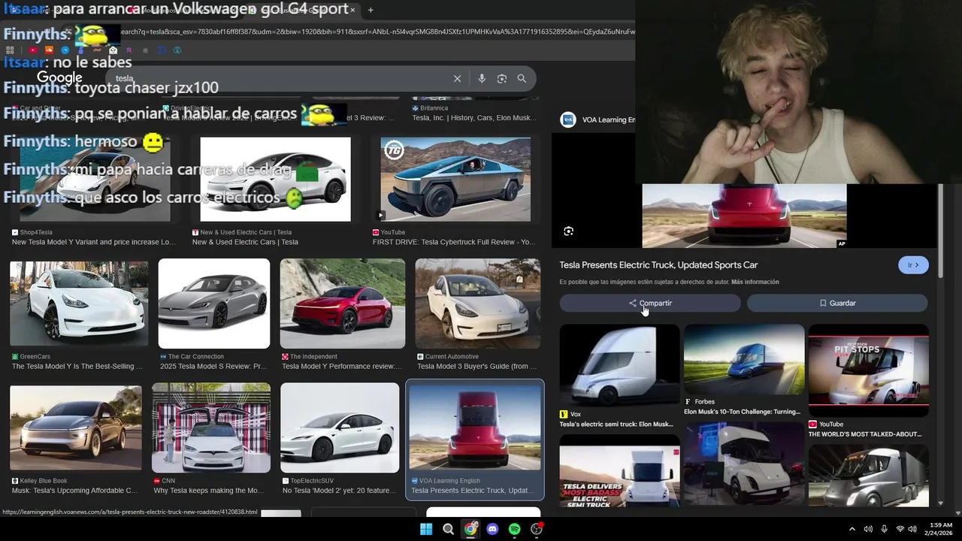Image resolution: width=962 pixels, height=541 pixels.
Task: Open Spotify from the taskbar
Action: (514, 529)
